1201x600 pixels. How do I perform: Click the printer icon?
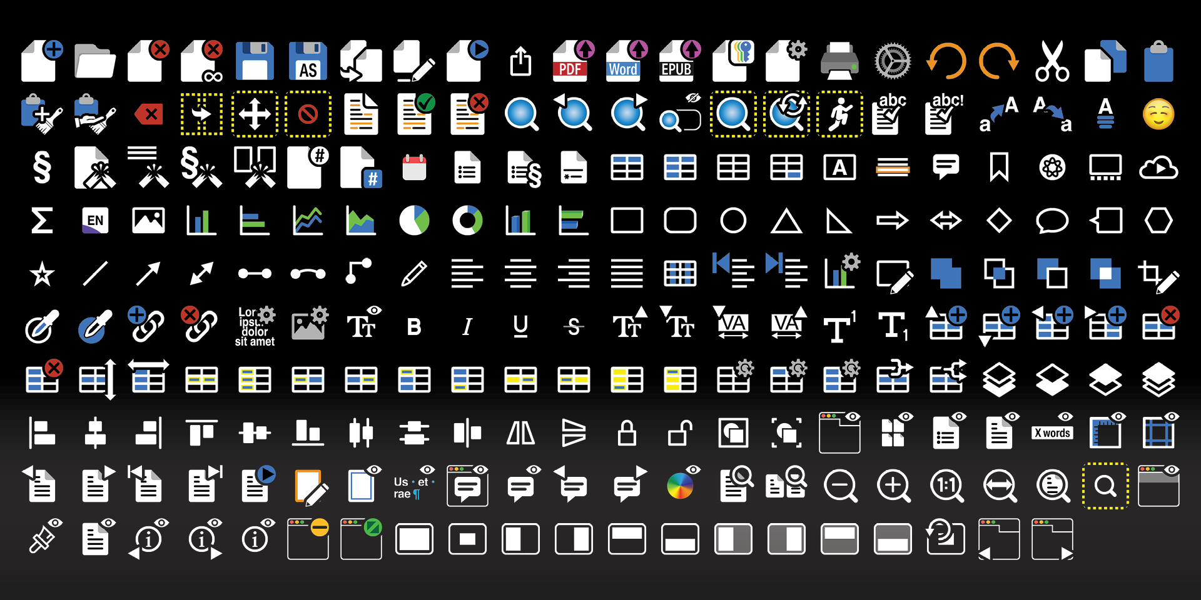[839, 61]
